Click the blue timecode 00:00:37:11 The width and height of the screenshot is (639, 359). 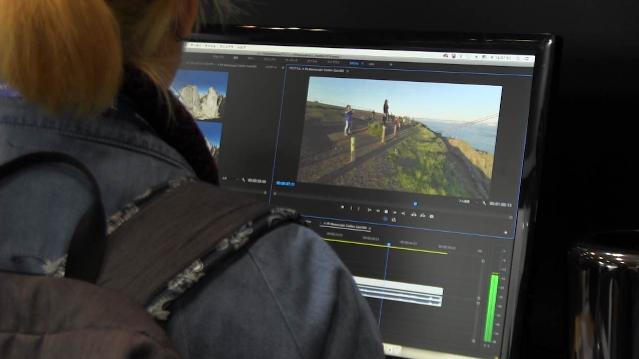point(286,184)
